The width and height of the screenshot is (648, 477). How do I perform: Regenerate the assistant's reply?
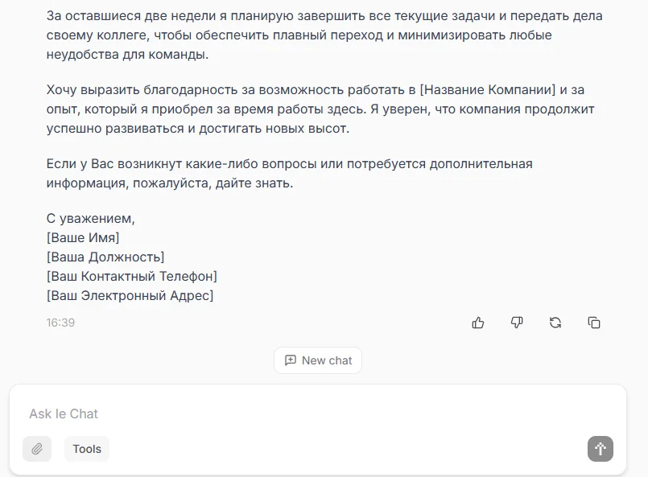[555, 323]
